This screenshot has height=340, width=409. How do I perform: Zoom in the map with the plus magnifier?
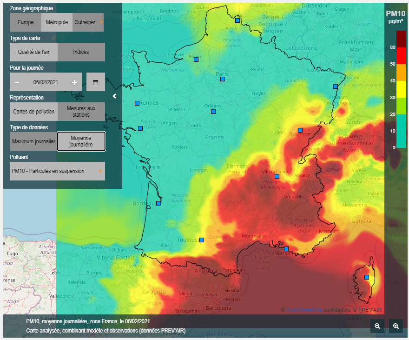click(396, 326)
